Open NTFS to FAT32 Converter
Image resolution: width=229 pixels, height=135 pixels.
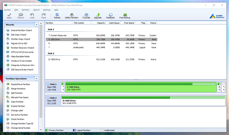tap(22, 52)
